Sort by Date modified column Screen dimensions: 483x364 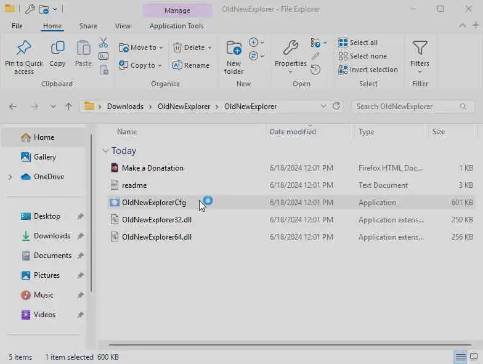tap(293, 132)
